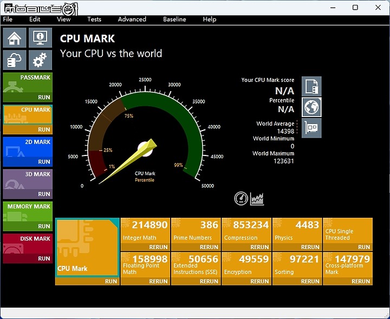Open the View menu
Image resolution: width=390 pixels, height=319 pixels.
tap(63, 19)
